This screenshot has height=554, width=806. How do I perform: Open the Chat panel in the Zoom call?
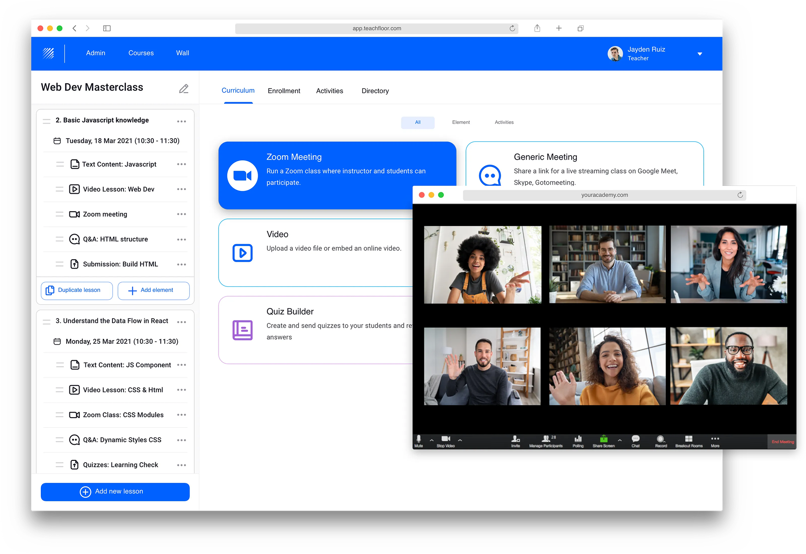coord(636,441)
